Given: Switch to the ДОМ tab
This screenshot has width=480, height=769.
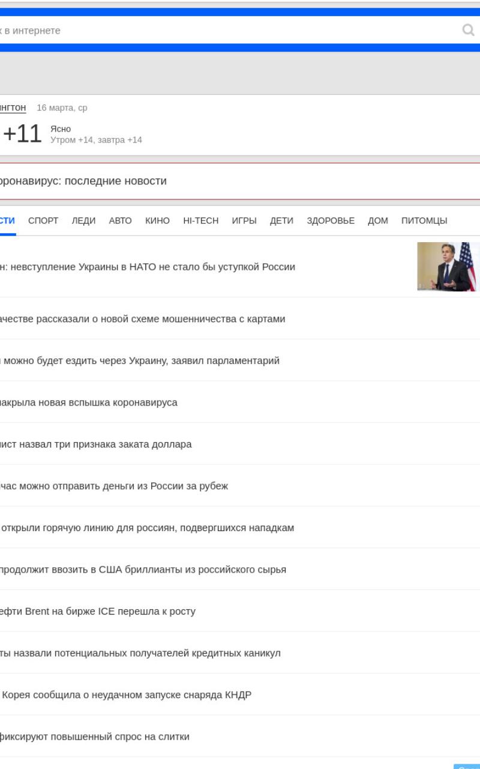Looking at the screenshot, I should coord(378,220).
